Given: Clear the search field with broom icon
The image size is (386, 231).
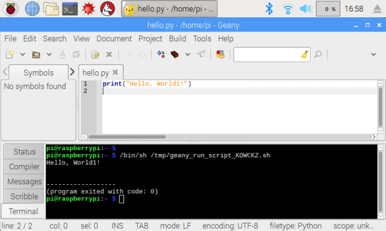Looking at the screenshot, I should tap(305, 55).
